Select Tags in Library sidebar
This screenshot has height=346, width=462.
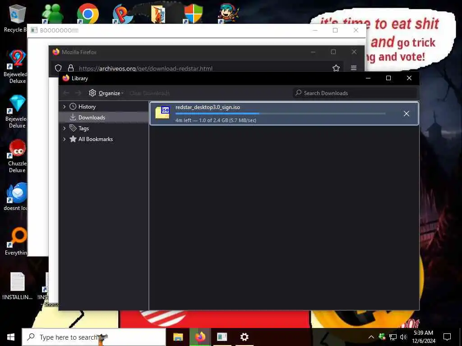click(83, 128)
